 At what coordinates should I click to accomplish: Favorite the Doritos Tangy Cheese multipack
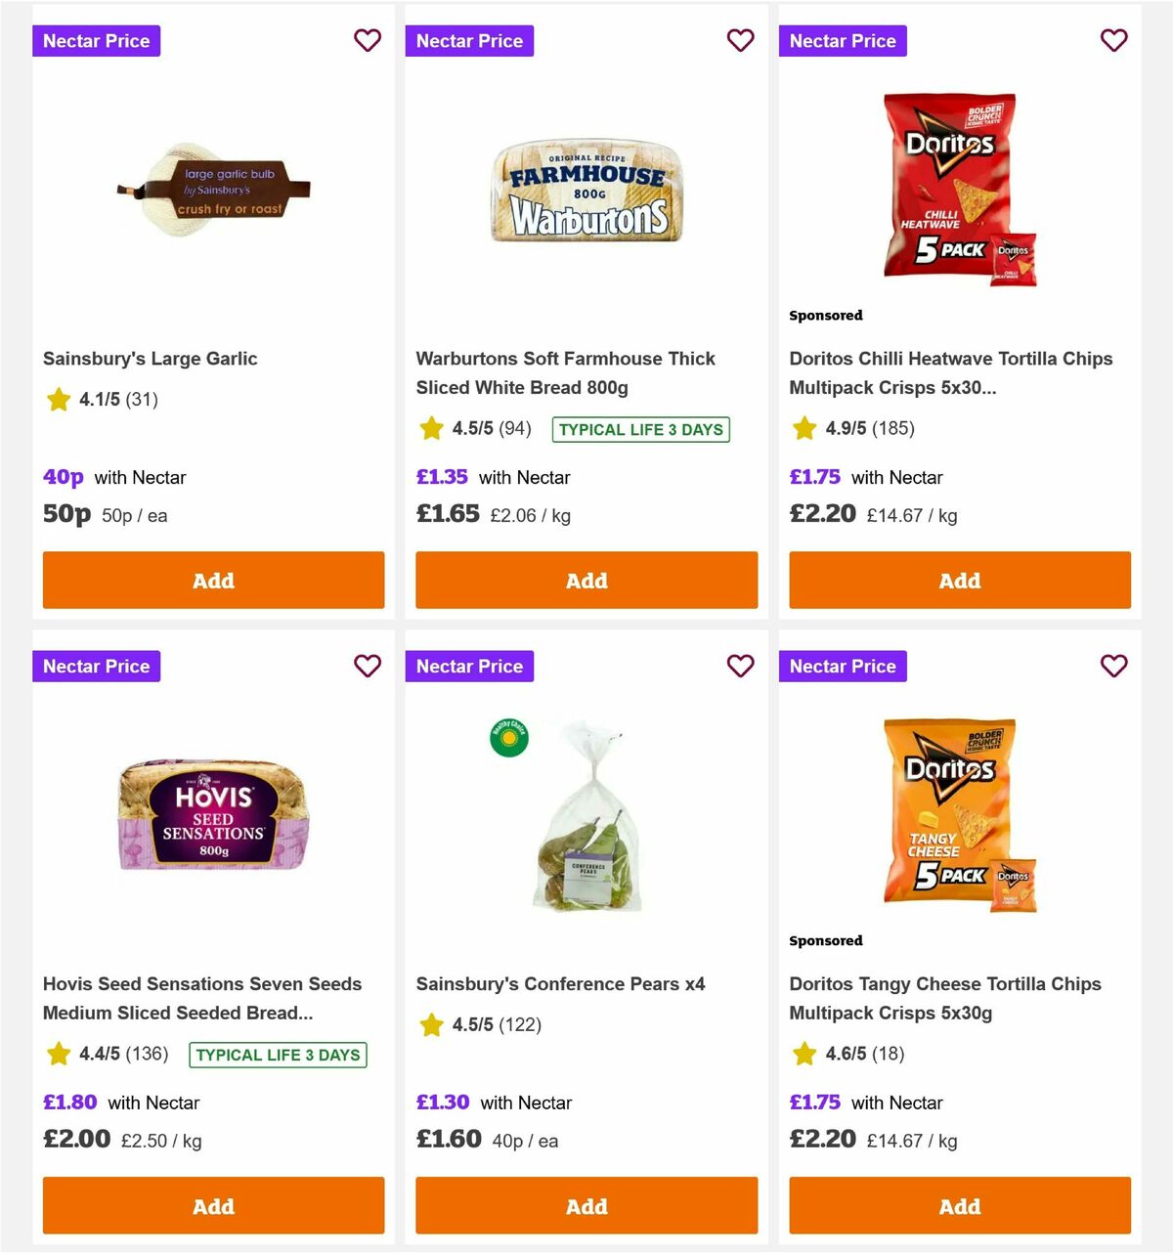(x=1114, y=666)
